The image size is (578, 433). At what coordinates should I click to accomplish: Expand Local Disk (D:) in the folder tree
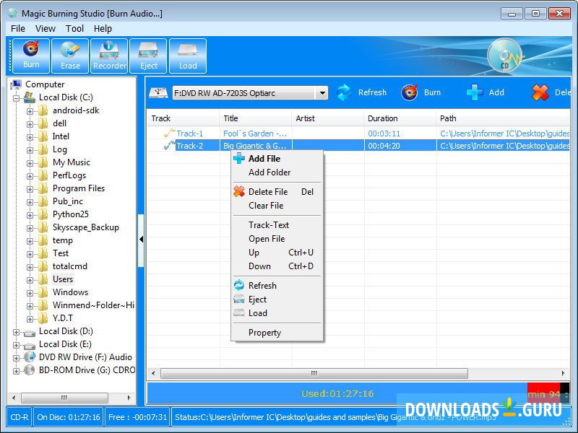click(17, 331)
